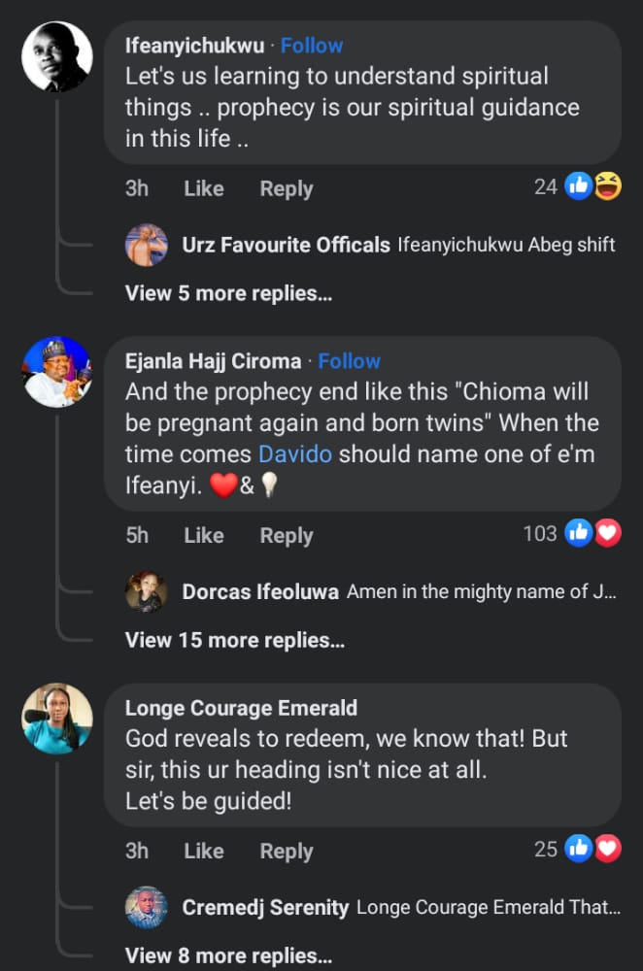The image size is (643, 971).
Task: Like Longe Courage Emerald's comment
Action: (203, 852)
